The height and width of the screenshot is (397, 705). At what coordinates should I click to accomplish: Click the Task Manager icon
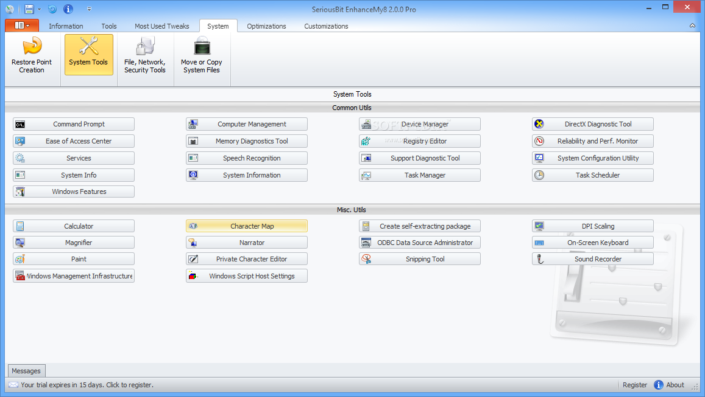[366, 175]
